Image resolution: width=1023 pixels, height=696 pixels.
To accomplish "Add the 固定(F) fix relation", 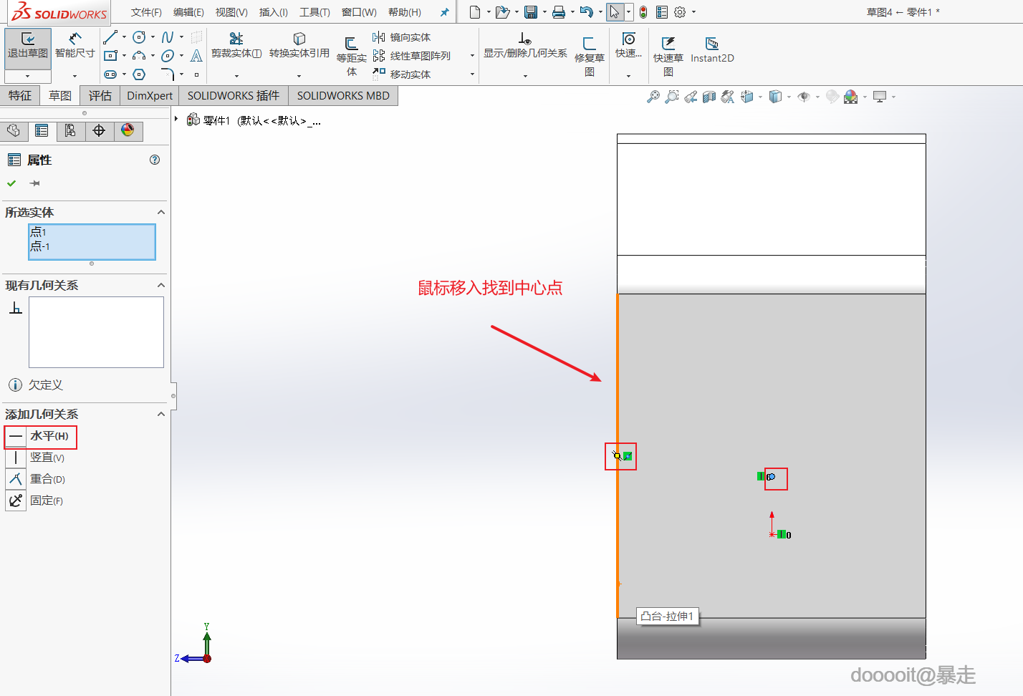I will pyautogui.click(x=36, y=501).
